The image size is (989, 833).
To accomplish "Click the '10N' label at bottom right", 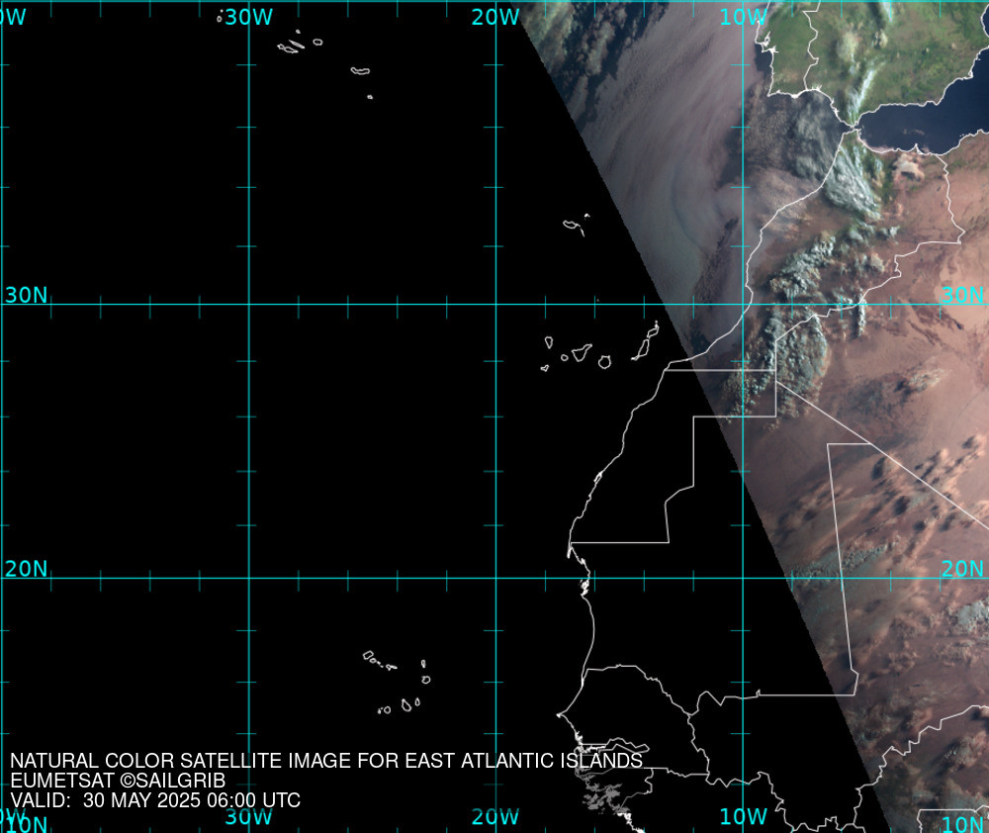I will pos(962,823).
